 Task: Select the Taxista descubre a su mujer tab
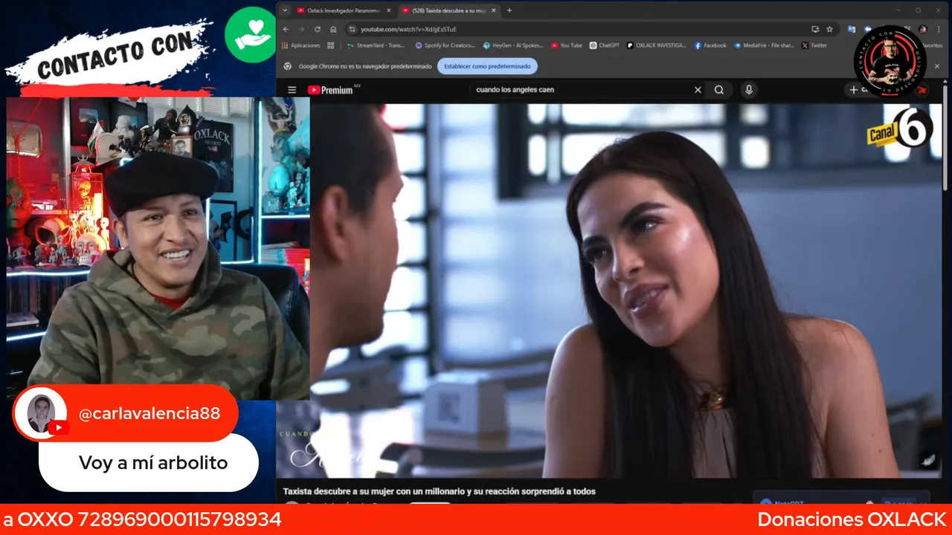click(448, 10)
